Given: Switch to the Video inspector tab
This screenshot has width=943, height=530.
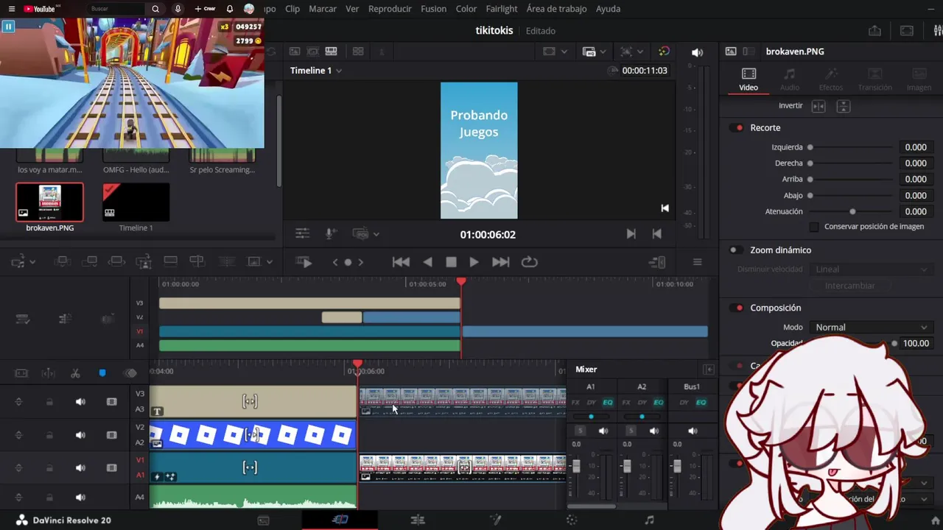Looking at the screenshot, I should pyautogui.click(x=749, y=79).
